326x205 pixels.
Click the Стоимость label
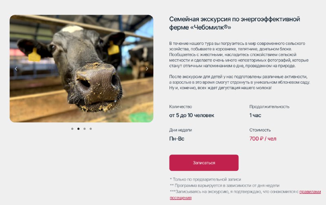pos(260,130)
